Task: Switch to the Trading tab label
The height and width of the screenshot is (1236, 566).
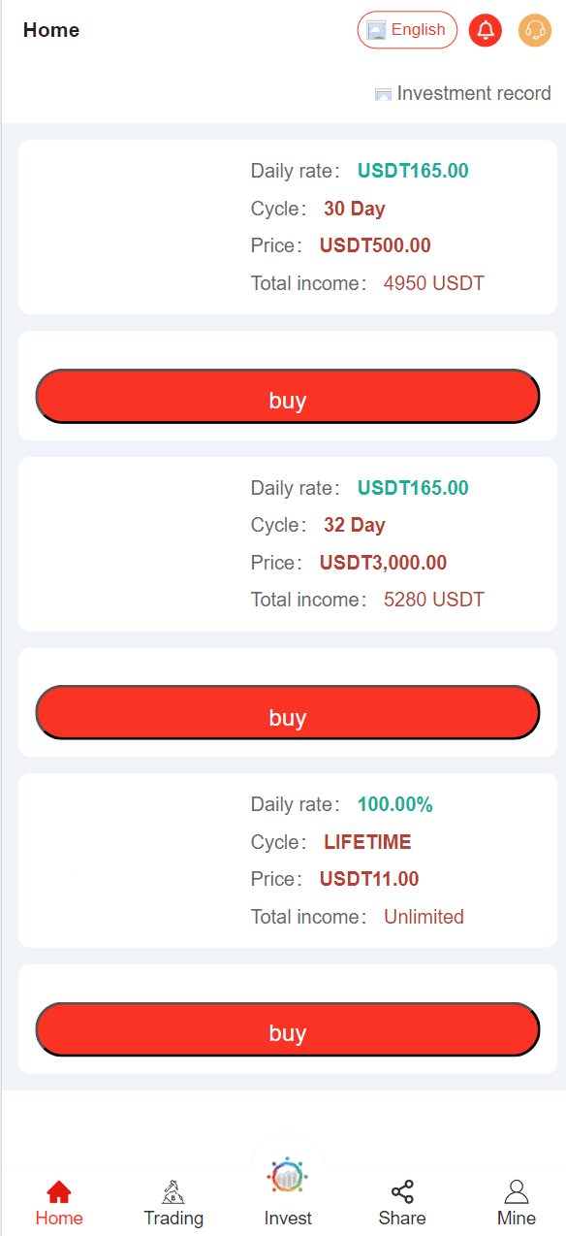Action: tap(173, 1218)
